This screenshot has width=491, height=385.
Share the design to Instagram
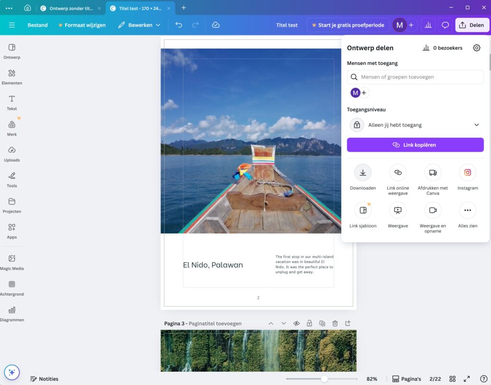pos(467,173)
